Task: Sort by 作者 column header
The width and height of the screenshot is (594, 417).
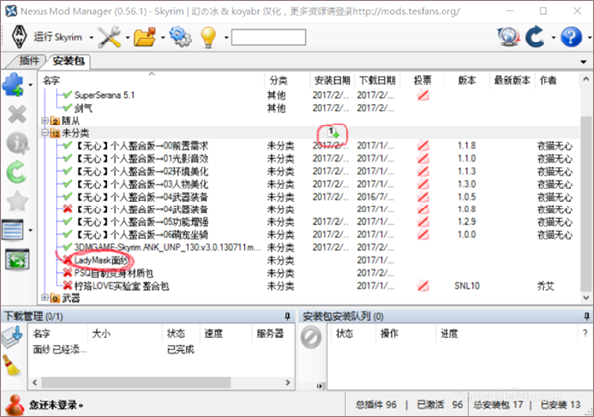Action: pyautogui.click(x=547, y=80)
